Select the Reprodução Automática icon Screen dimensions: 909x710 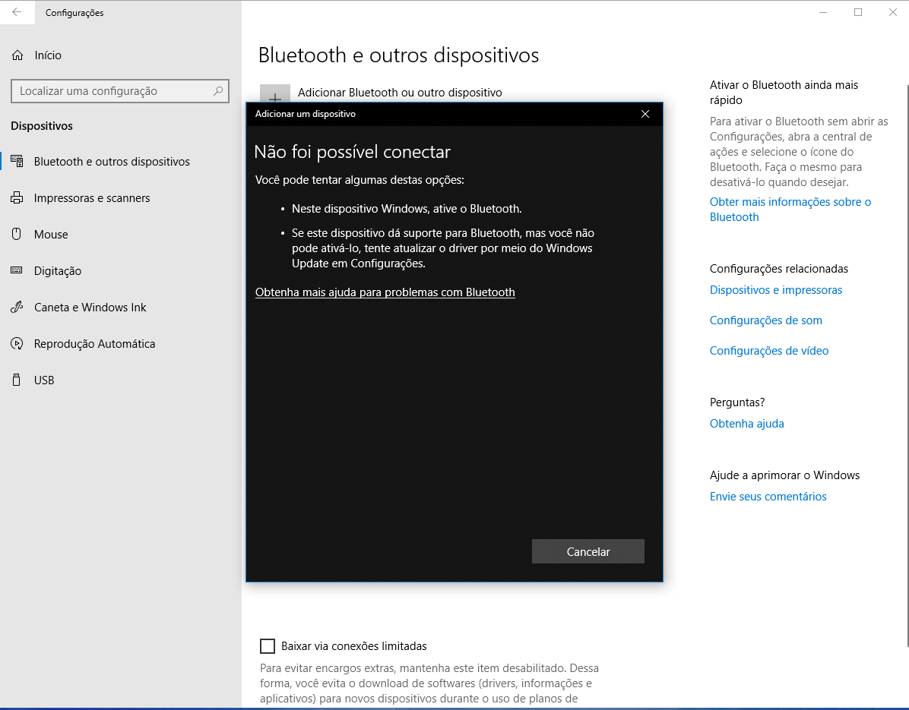(17, 343)
